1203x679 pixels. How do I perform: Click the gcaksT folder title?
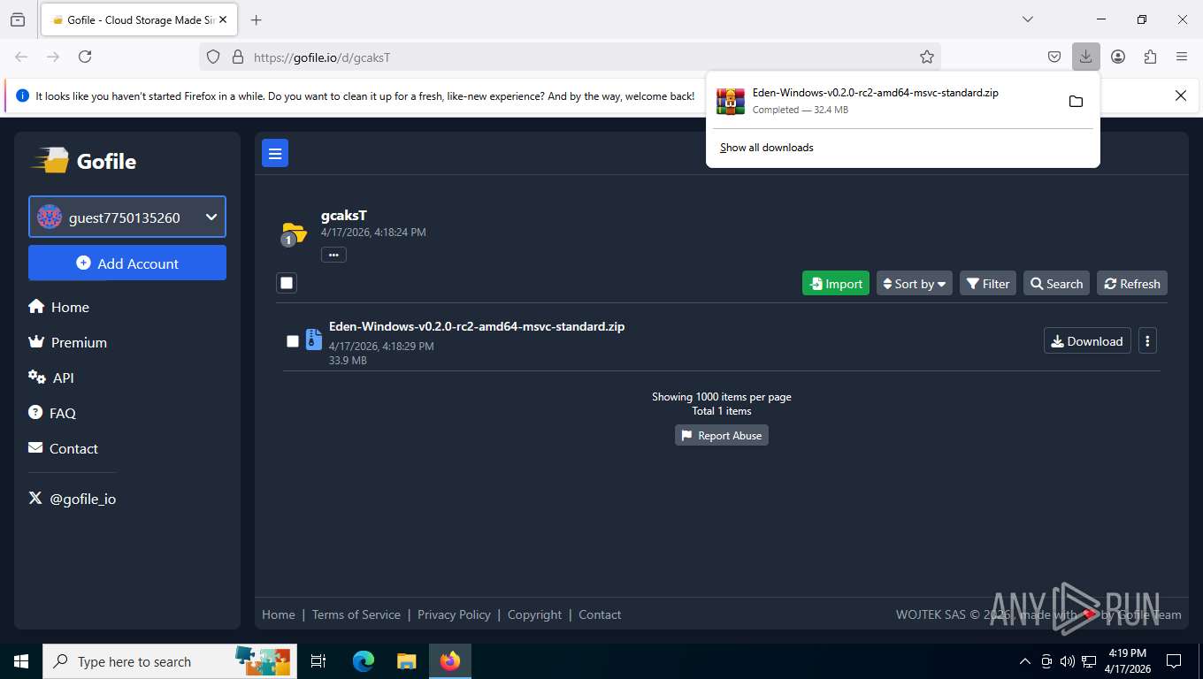(x=344, y=215)
